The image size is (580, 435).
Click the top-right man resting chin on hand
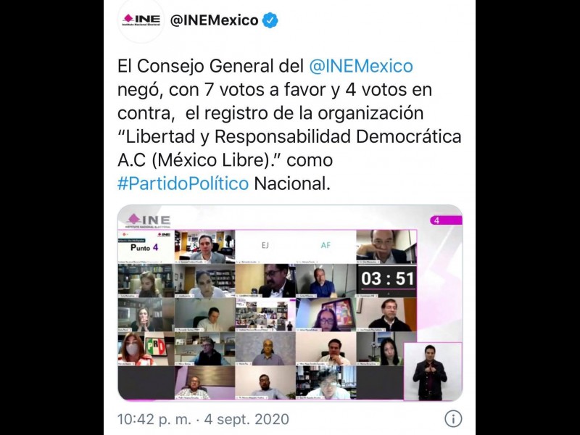coord(386,246)
